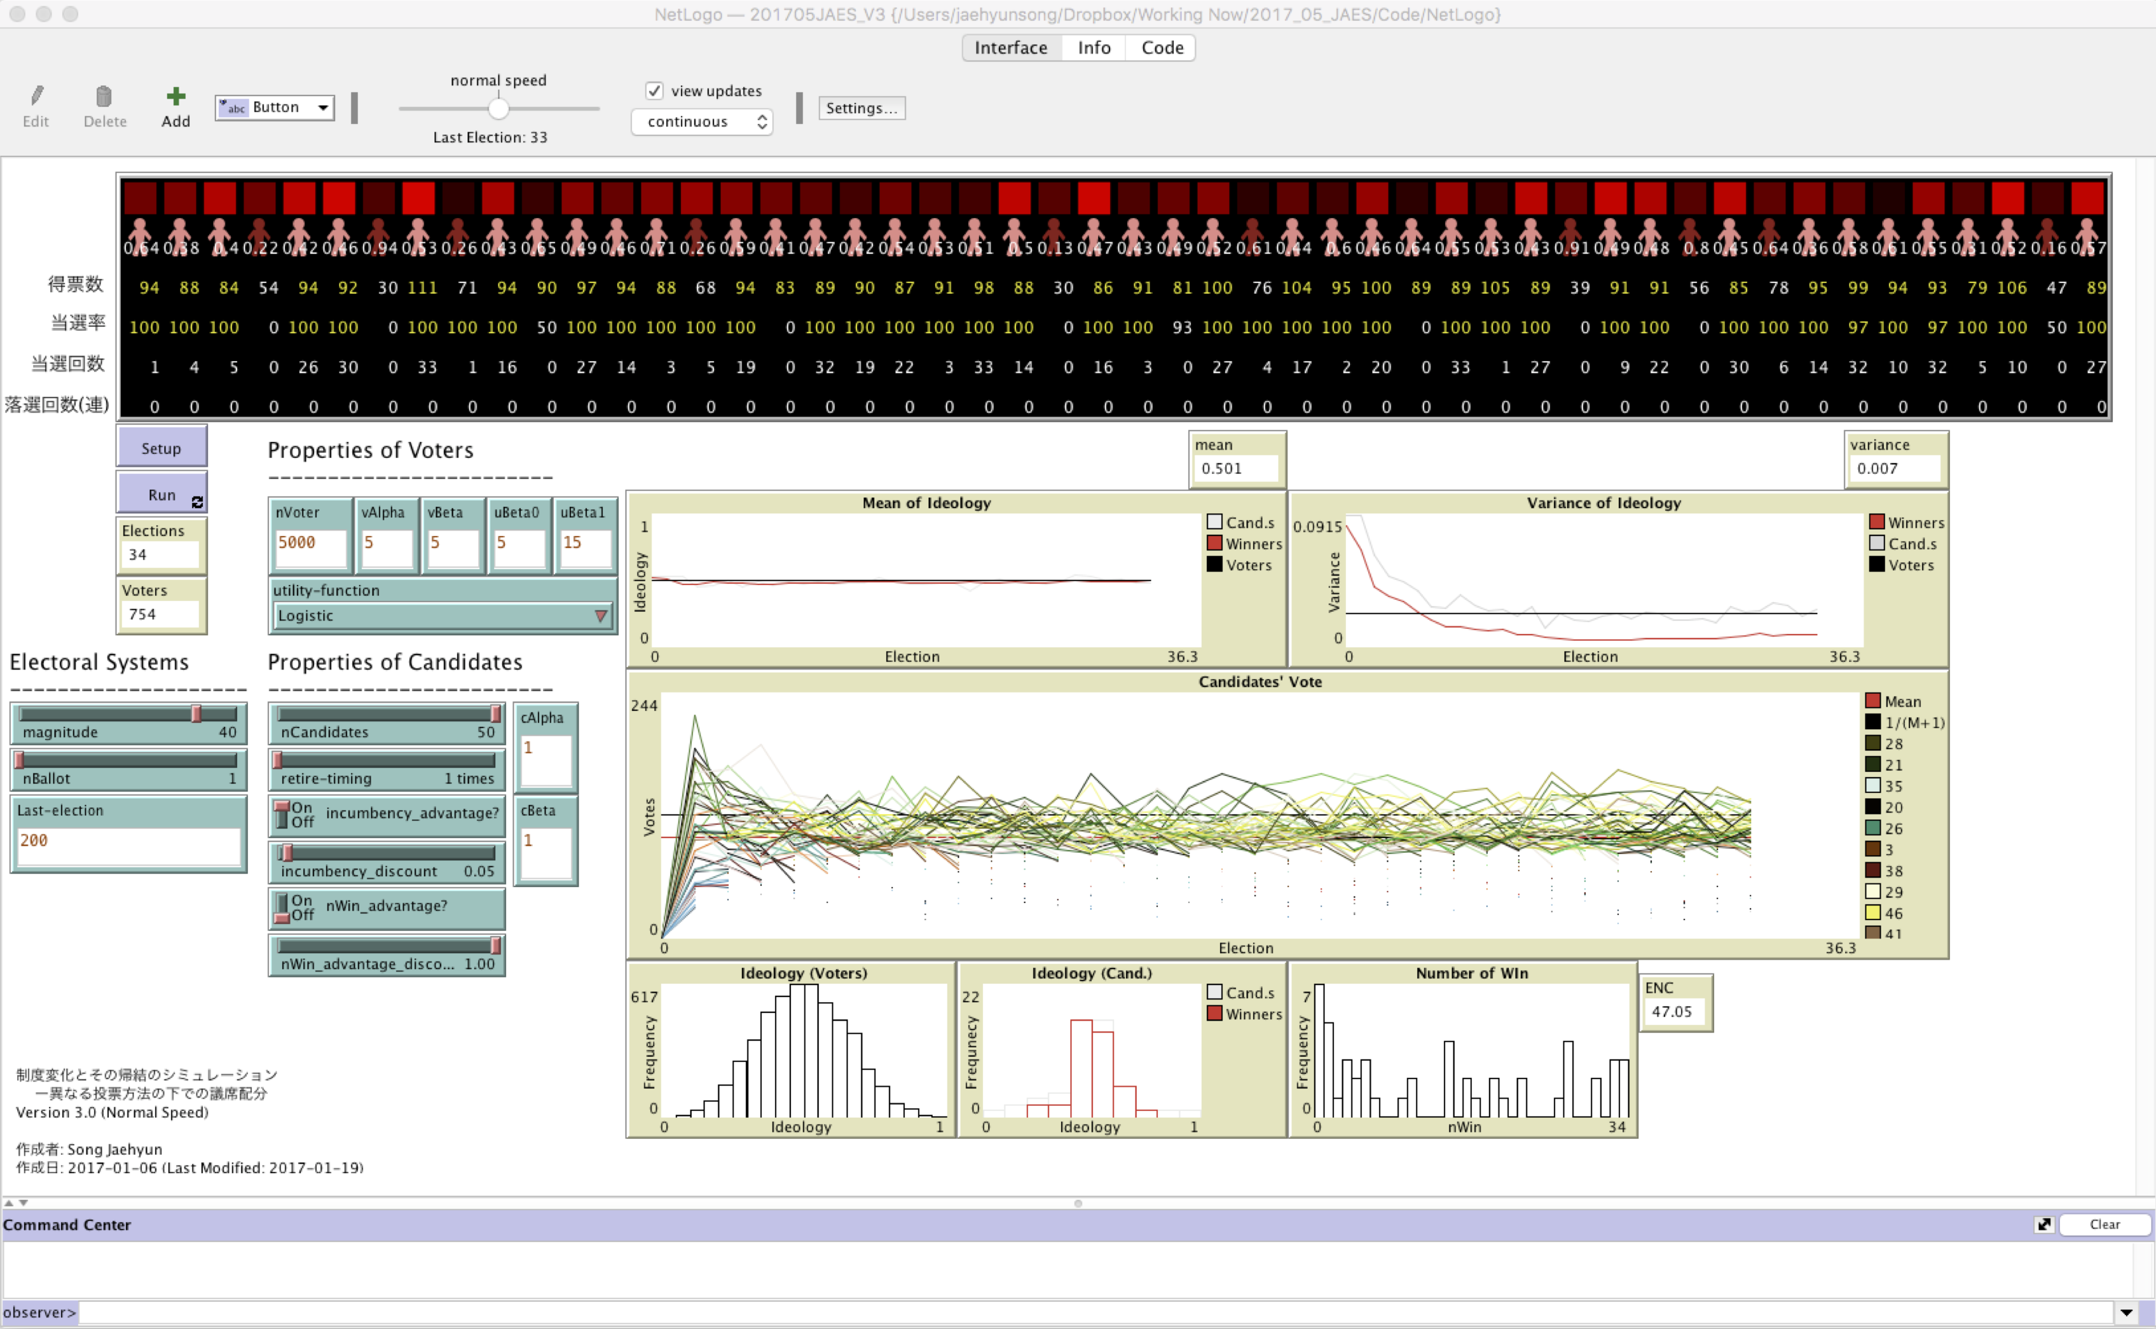
Task: Switch to the Code tab
Action: click(1162, 48)
